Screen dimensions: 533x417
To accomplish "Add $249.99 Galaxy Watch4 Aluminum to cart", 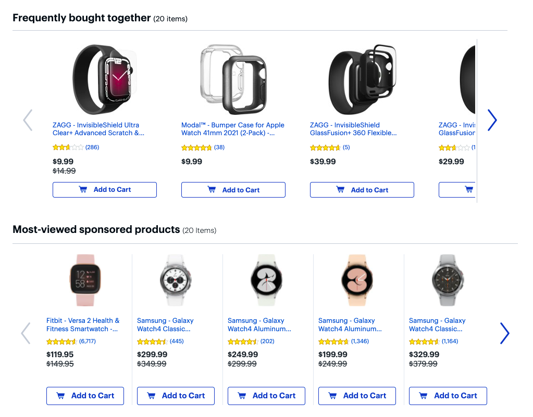I will 267,396.
